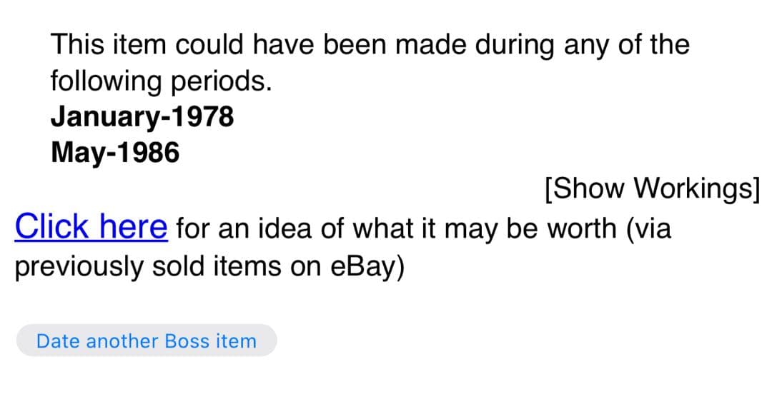Viewport: 772px width, 394px height.
Task: Click the "following periods." text line
Action: pos(161,81)
